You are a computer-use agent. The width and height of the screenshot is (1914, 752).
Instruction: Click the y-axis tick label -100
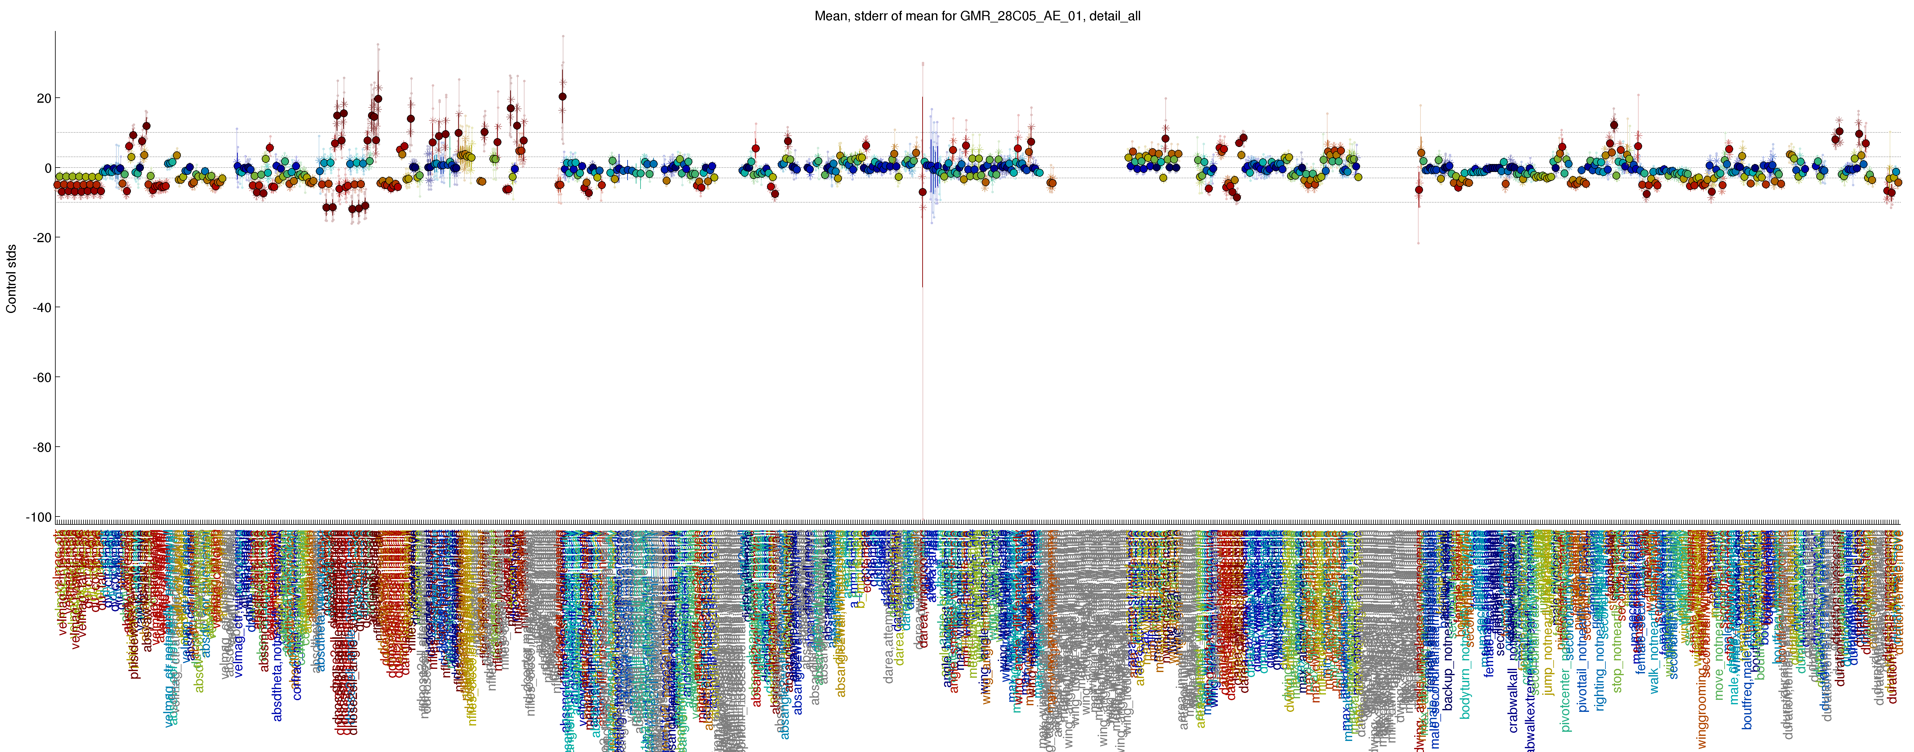click(x=39, y=517)
